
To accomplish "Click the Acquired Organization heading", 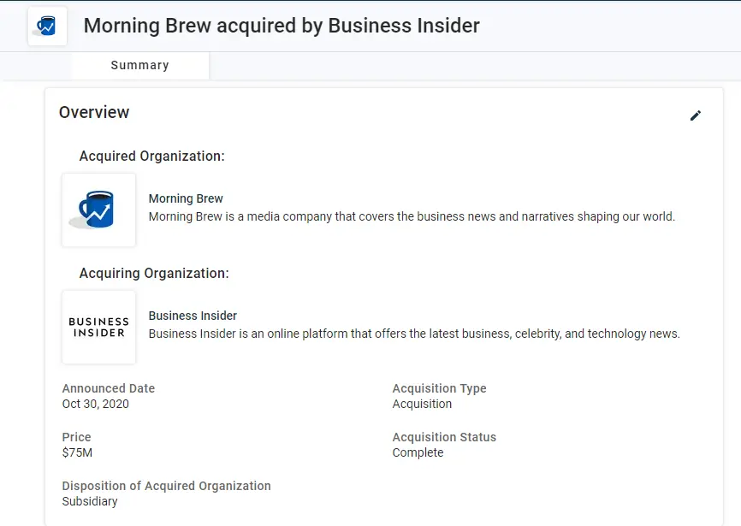I will click(151, 157).
